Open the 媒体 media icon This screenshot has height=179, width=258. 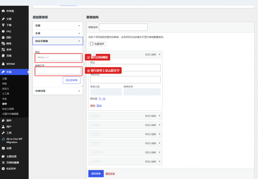pos(3,43)
